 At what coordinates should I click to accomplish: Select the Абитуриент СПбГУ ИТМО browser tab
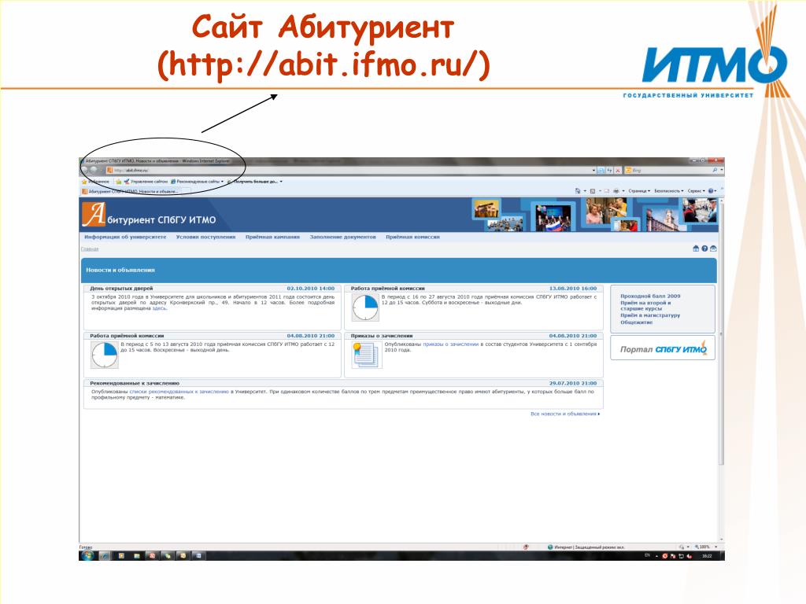coord(131,191)
